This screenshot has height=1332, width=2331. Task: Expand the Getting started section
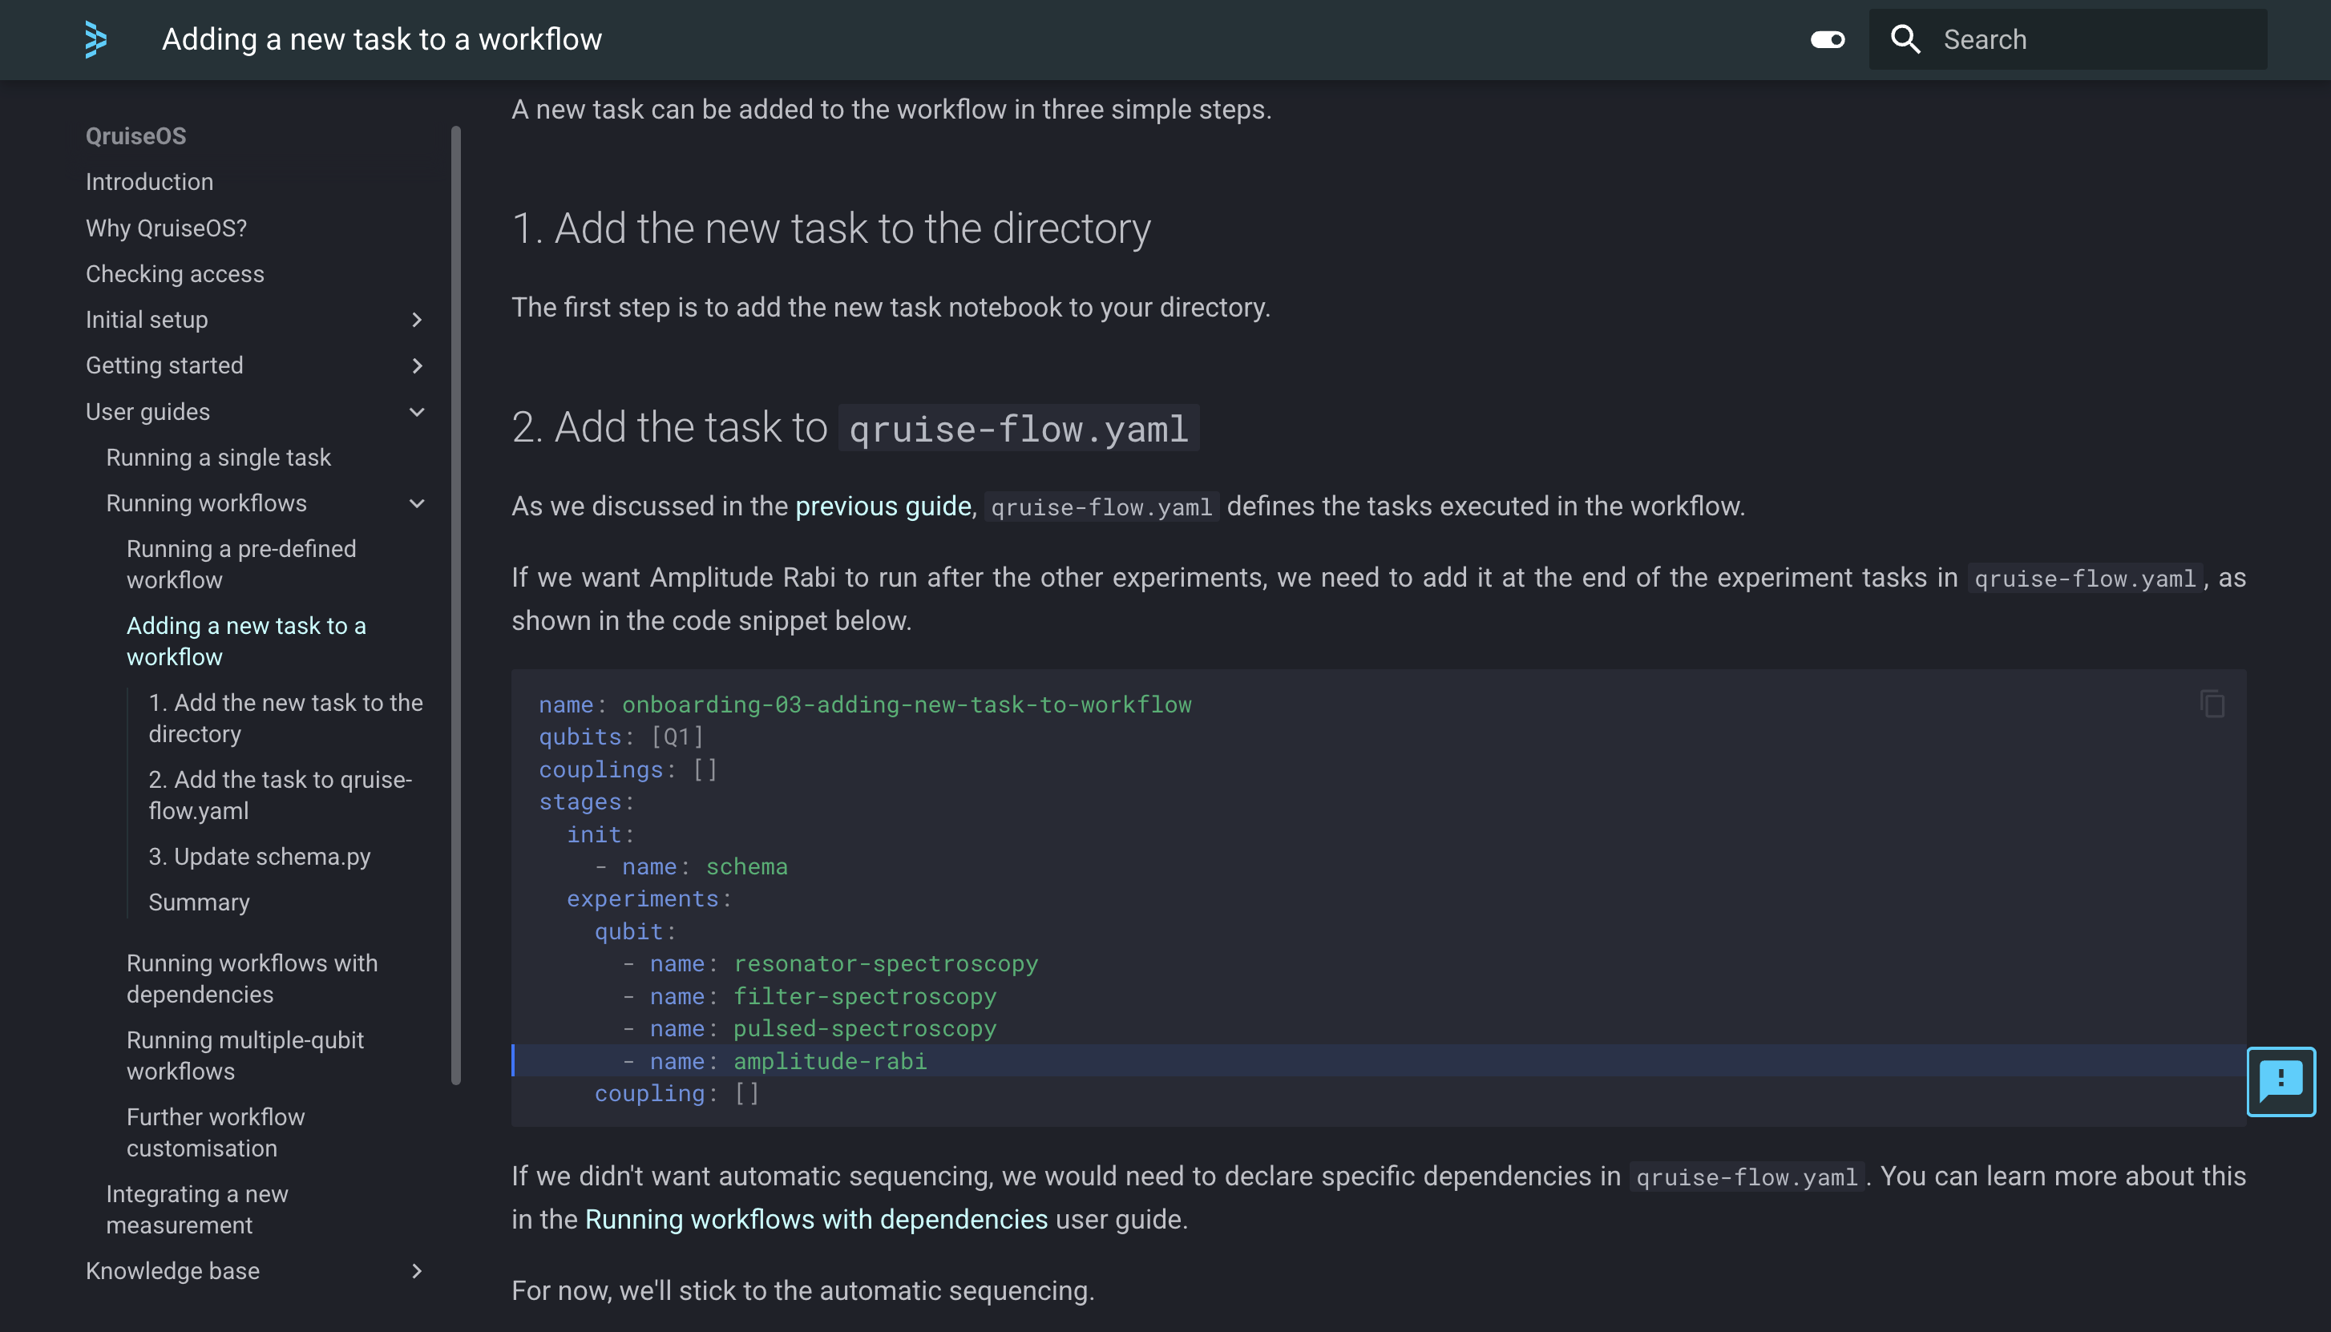(417, 365)
